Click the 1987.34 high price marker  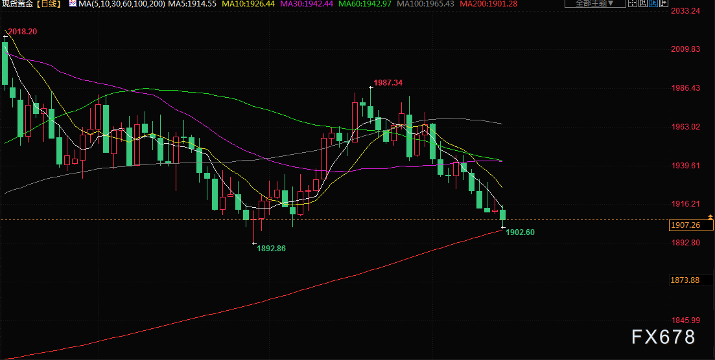point(388,82)
